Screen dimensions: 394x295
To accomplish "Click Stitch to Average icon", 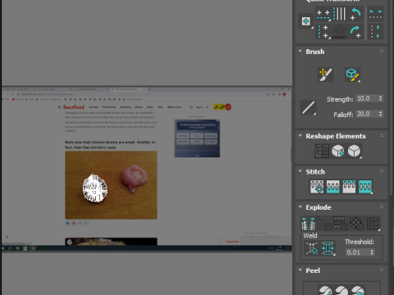I will click(333, 187).
